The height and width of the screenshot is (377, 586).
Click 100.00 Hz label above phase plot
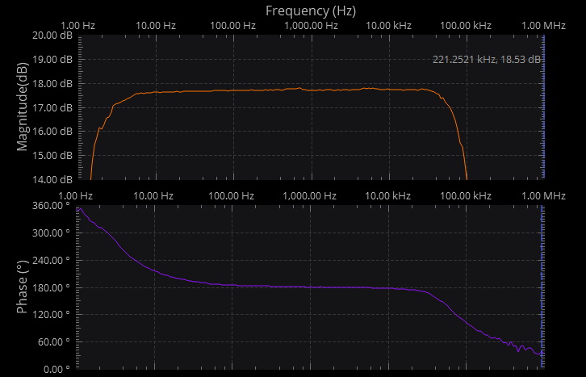point(231,196)
